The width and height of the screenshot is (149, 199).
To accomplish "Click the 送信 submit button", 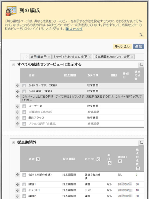I will click(x=138, y=46).
